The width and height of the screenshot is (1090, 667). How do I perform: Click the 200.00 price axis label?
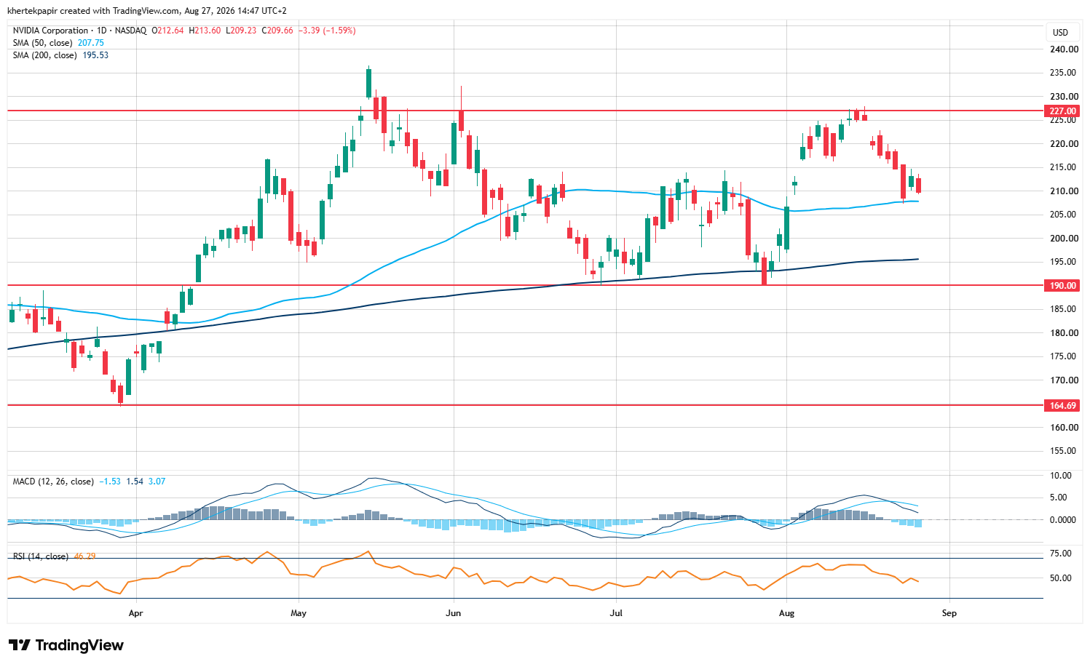(x=1064, y=239)
